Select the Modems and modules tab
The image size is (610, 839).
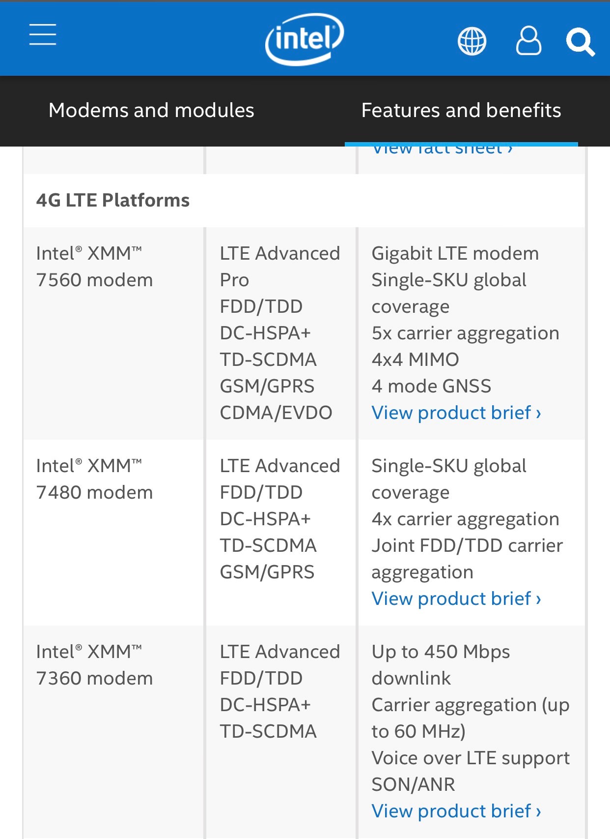click(151, 111)
